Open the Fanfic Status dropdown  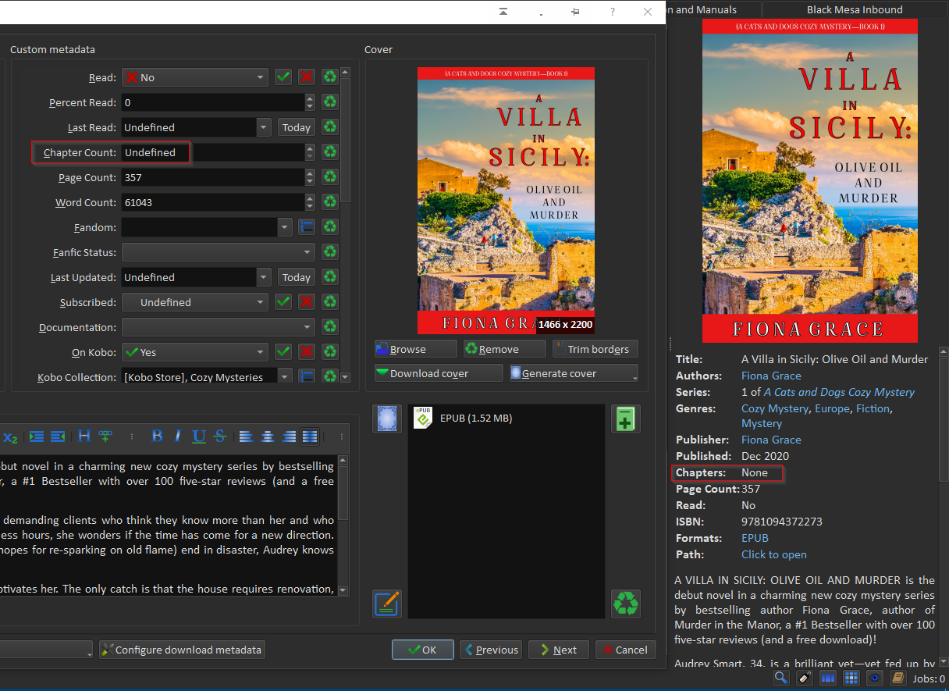[218, 252]
